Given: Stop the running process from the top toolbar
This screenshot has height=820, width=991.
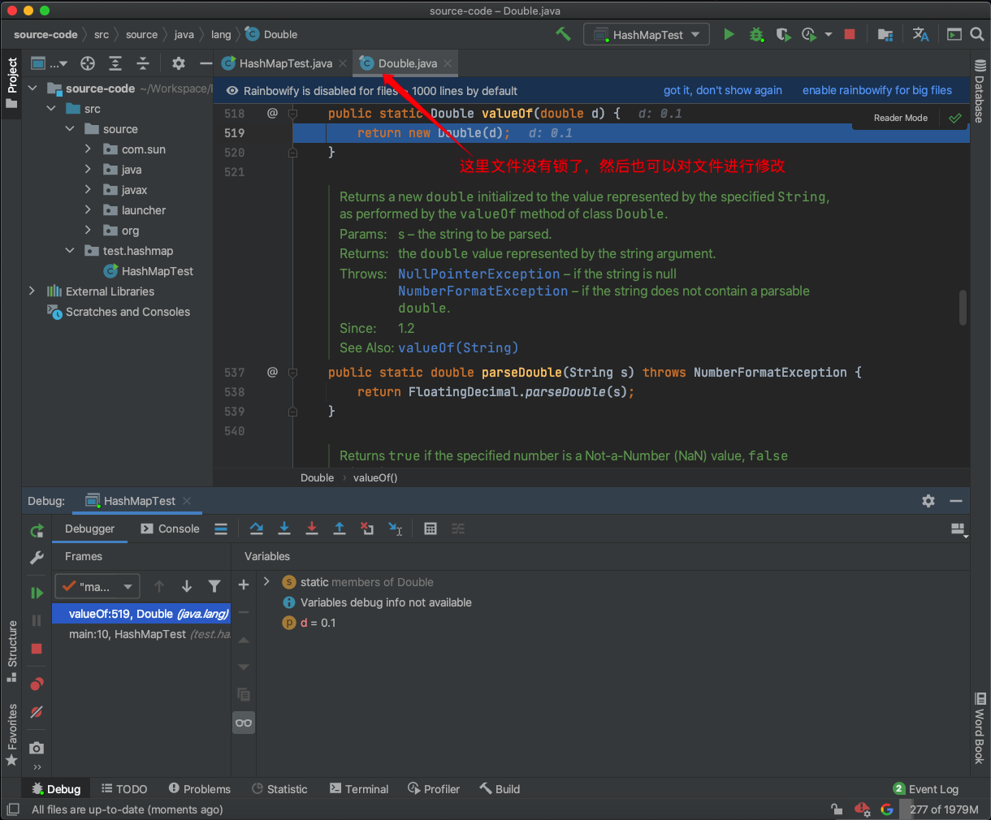Looking at the screenshot, I should (850, 34).
